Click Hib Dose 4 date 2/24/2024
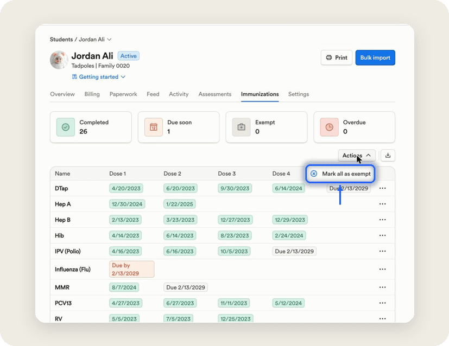The height and width of the screenshot is (346, 449). [289, 235]
